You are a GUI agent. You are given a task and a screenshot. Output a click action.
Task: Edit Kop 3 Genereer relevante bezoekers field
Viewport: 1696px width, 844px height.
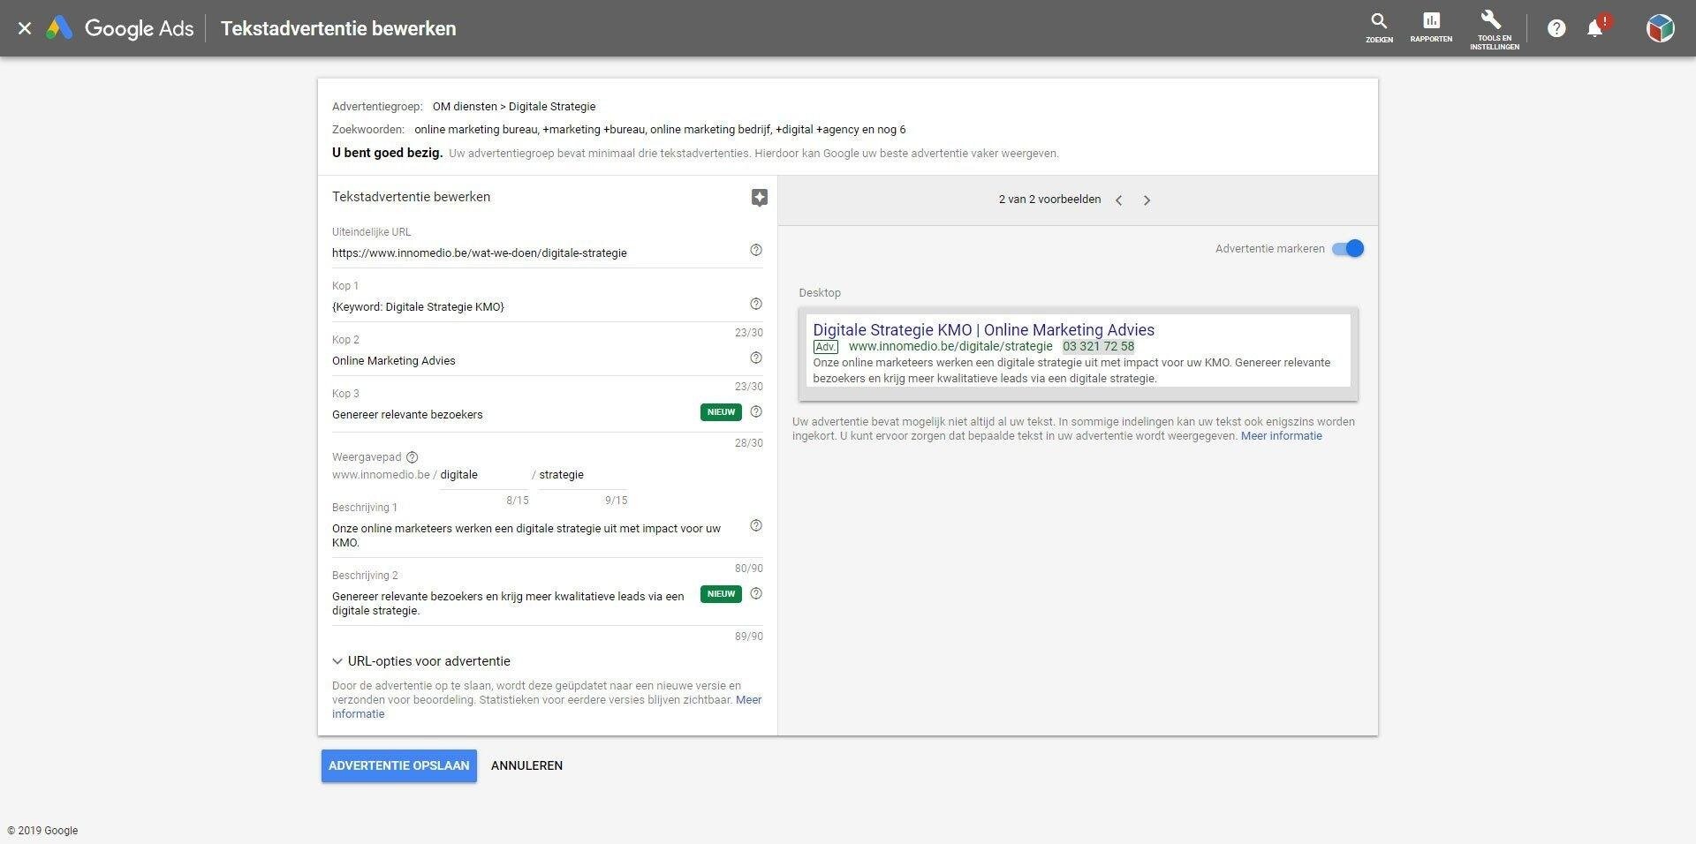click(514, 414)
